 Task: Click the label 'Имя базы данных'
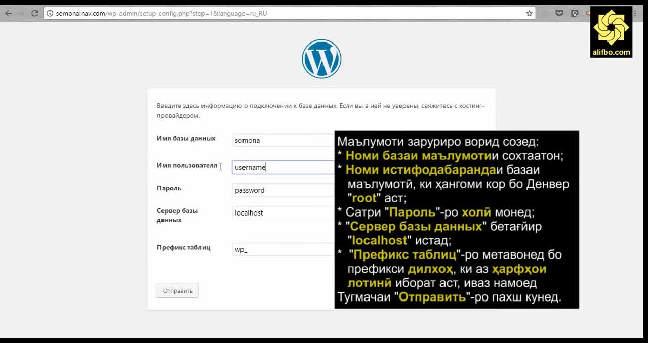[186, 138]
